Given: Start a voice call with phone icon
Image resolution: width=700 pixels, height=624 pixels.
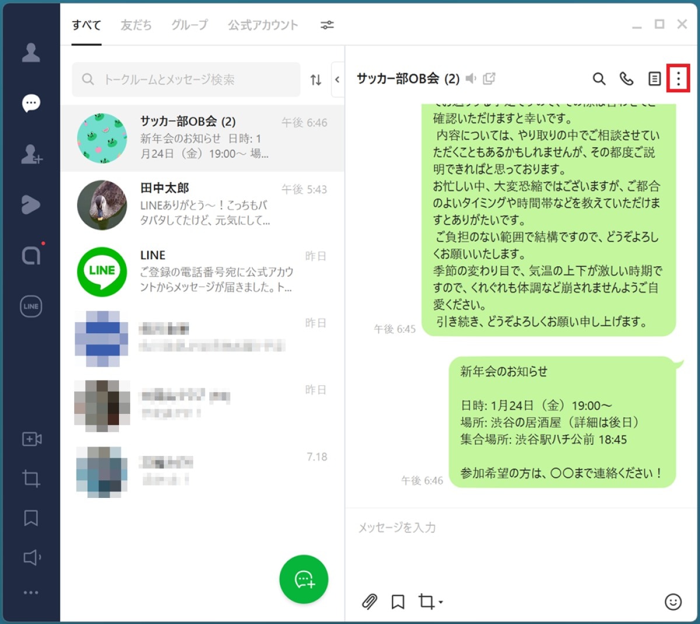Looking at the screenshot, I should point(626,79).
